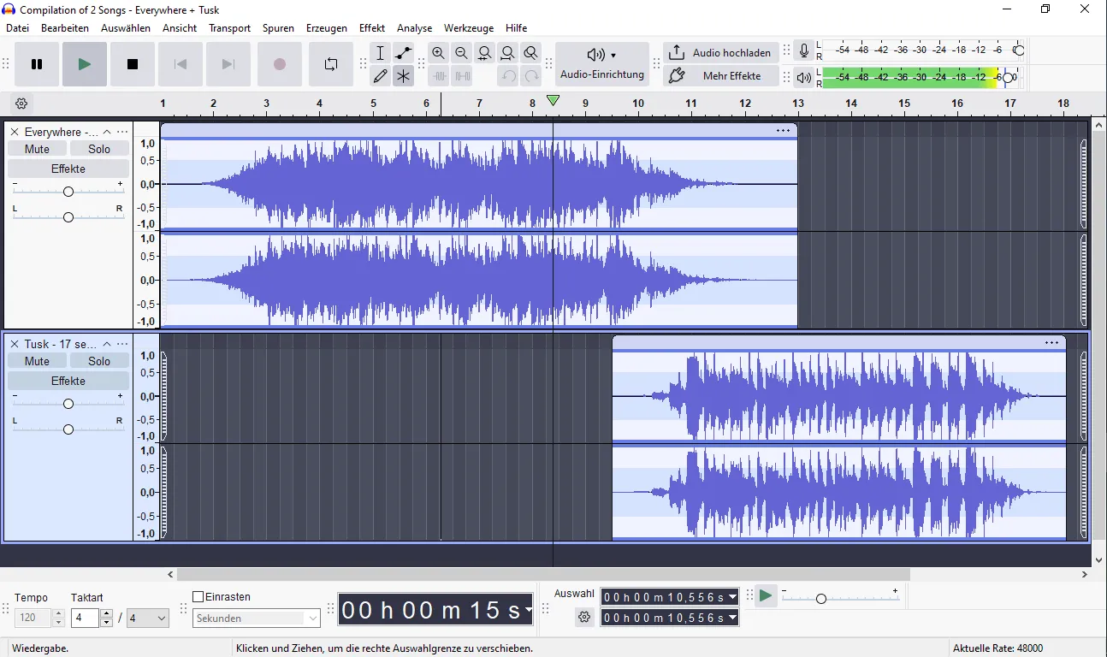Mute the Everywhere track
Viewport: 1107px width, 657px height.
click(36, 148)
